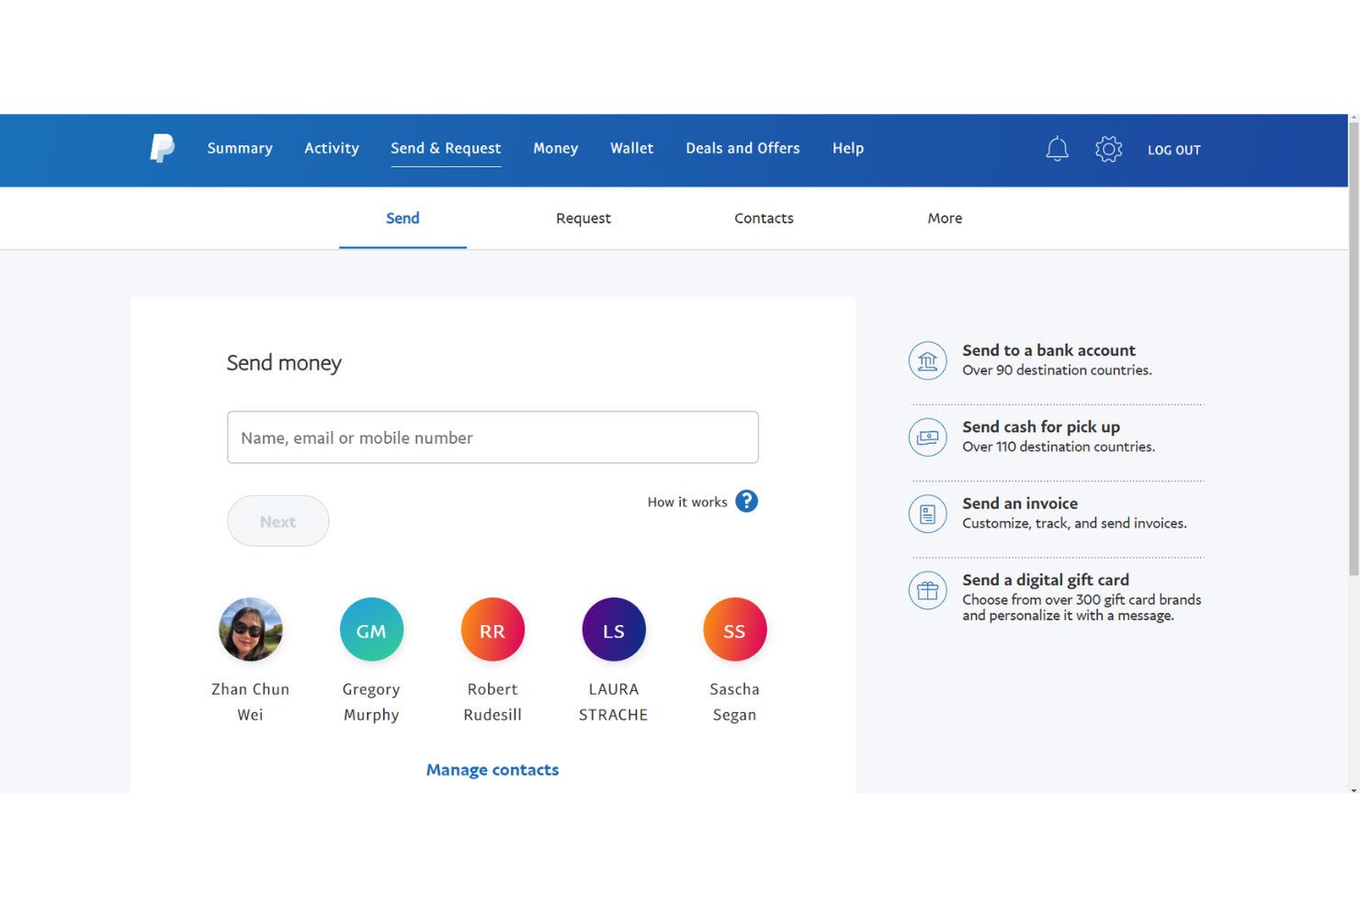This screenshot has height=907, width=1360.
Task: Click 'Over 90 destination countries.' text
Action: (x=1057, y=370)
